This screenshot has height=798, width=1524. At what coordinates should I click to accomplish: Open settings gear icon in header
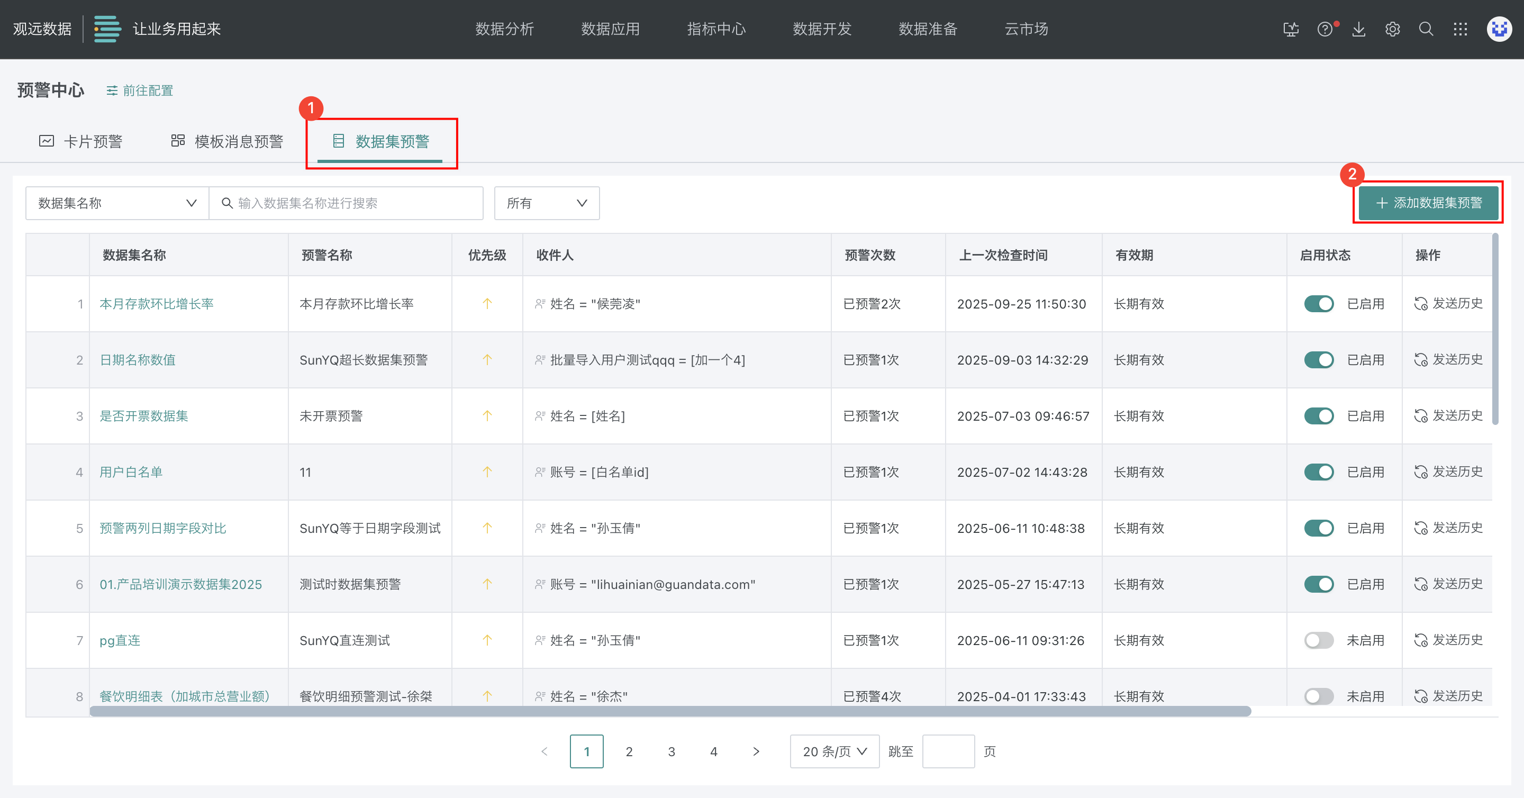(x=1393, y=29)
